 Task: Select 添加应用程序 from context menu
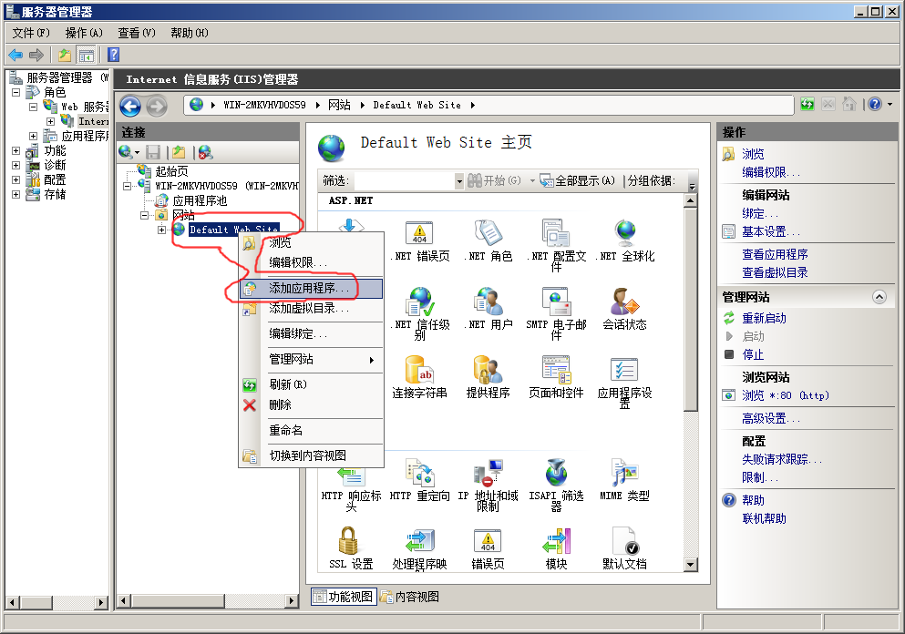coord(309,288)
